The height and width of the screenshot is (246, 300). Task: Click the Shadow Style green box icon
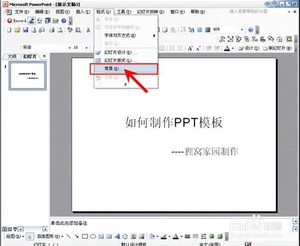(x=211, y=236)
